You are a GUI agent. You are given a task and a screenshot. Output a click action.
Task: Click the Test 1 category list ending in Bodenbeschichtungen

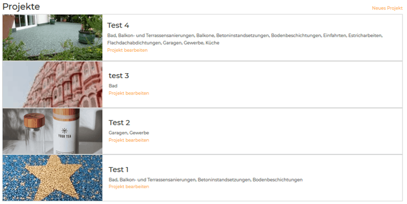[206, 180]
